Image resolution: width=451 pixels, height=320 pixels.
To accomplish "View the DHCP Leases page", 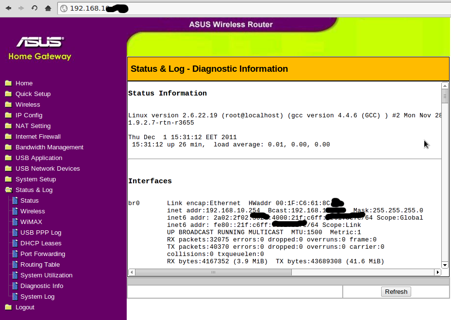I will [41, 243].
